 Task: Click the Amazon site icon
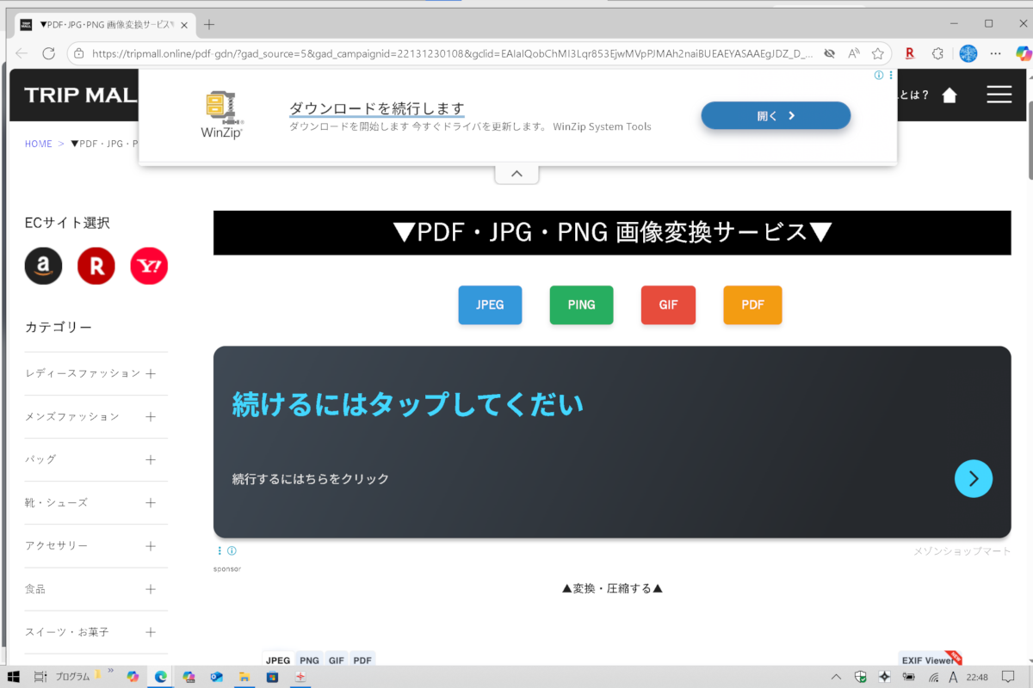pos(44,266)
